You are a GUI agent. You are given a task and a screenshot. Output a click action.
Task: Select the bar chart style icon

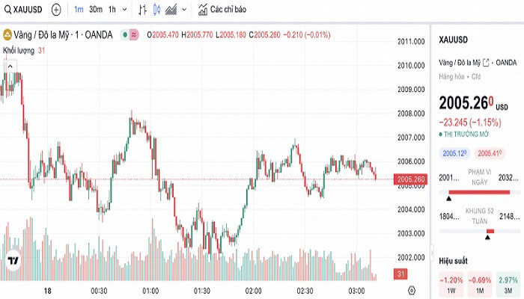[143, 10]
